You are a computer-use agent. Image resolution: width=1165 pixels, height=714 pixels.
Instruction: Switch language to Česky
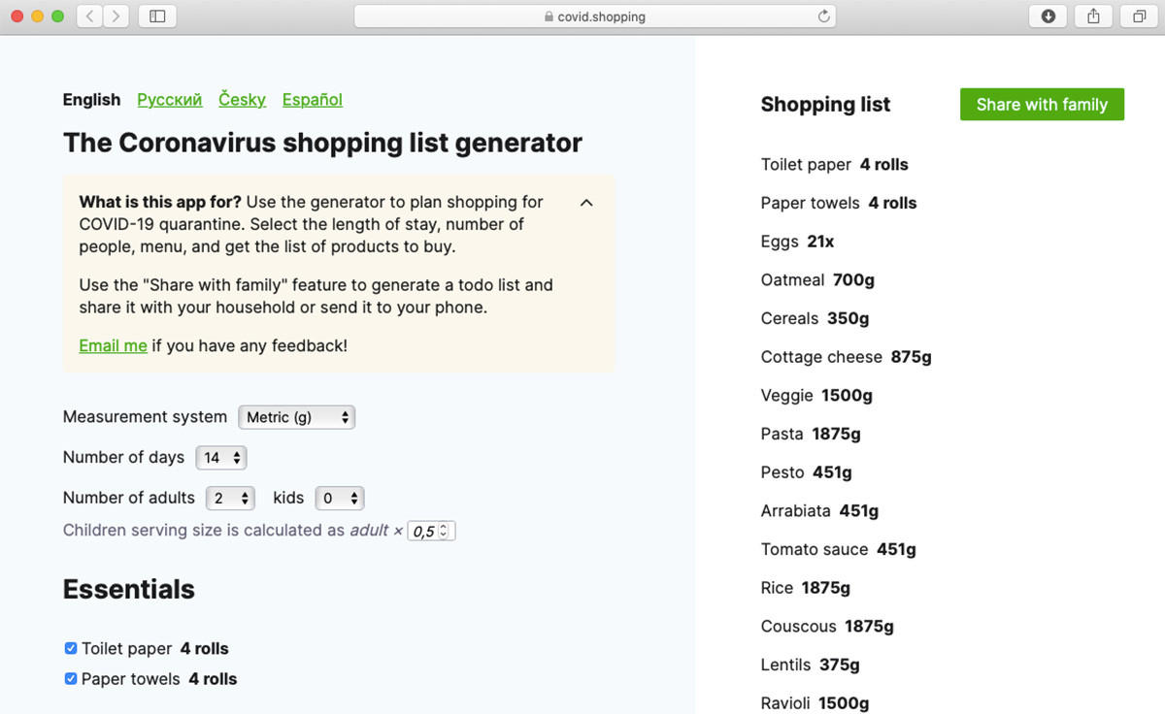[x=242, y=100]
